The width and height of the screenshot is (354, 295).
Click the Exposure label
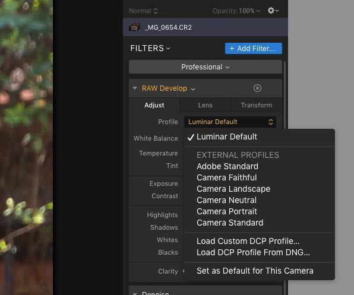(x=164, y=183)
